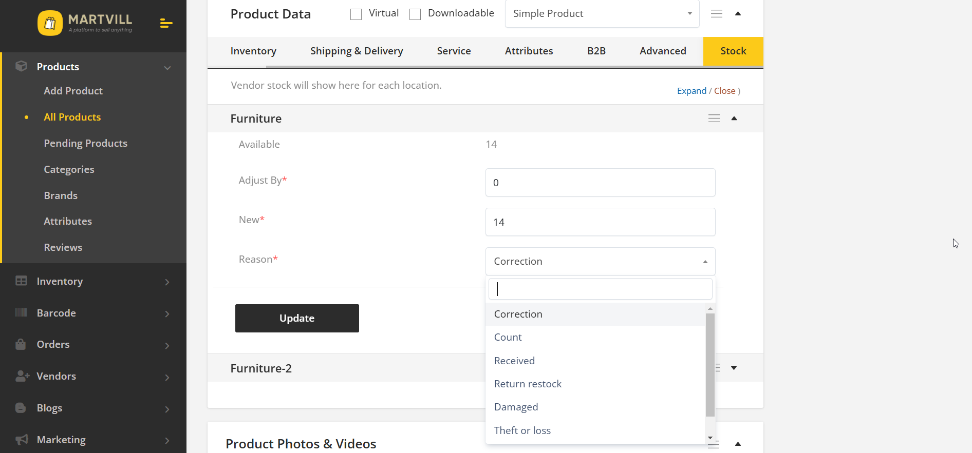Open the Attributes product data tab

(529, 51)
